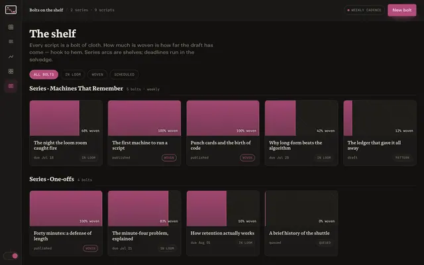The width and height of the screenshot is (424, 265).
Task: Click the "due Jul 25" deadline text
Action: pyautogui.click(x=279, y=158)
